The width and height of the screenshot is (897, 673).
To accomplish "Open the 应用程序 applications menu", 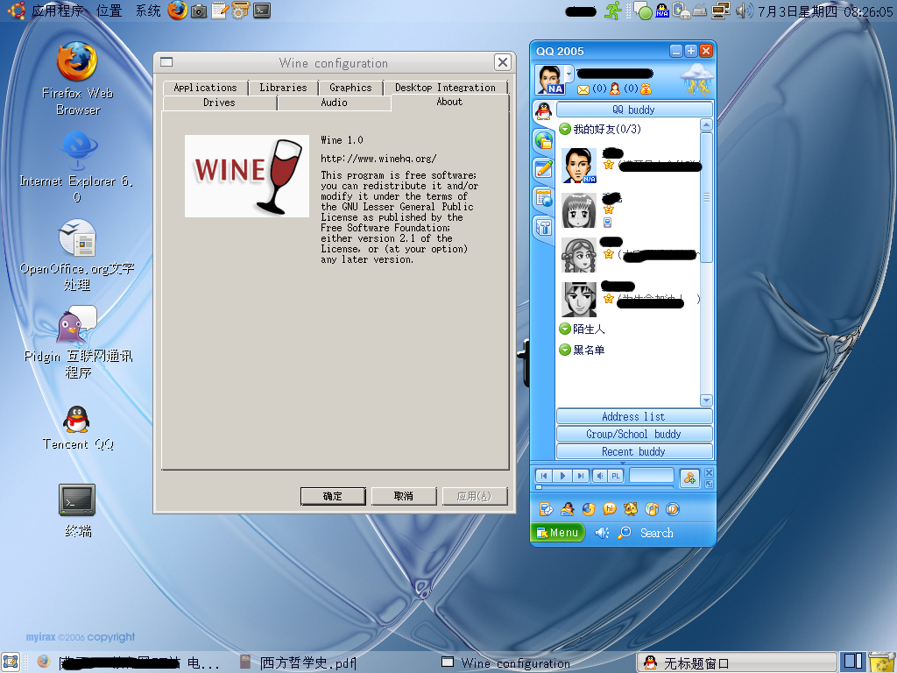I will (57, 11).
